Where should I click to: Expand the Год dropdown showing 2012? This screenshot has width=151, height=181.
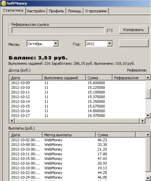pos(110,44)
